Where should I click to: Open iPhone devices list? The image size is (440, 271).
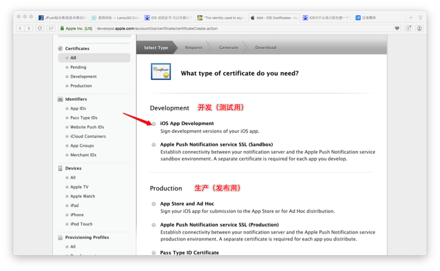click(x=77, y=215)
